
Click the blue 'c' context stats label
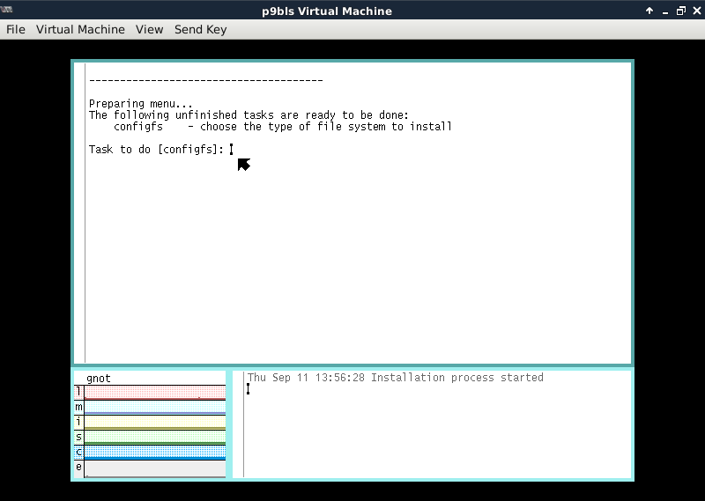(78, 452)
